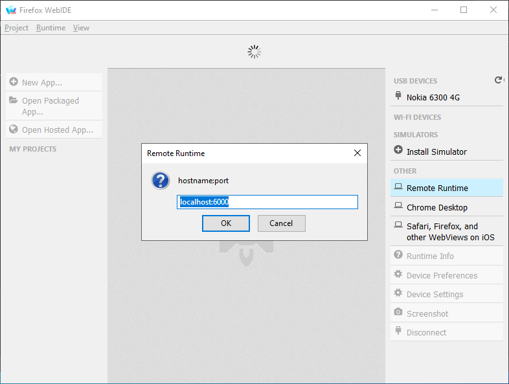This screenshot has width=509, height=384.
Task: Click the camera icon beside Screenshot
Action: (x=398, y=312)
